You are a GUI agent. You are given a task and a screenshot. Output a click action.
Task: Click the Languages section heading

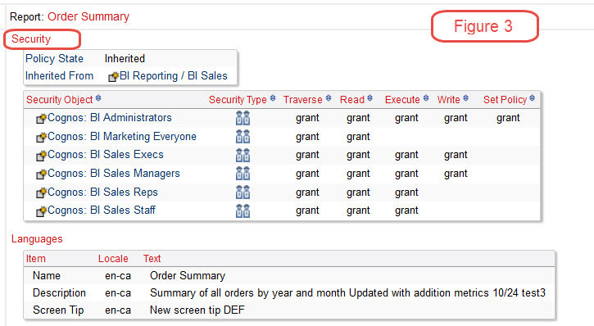pyautogui.click(x=37, y=239)
